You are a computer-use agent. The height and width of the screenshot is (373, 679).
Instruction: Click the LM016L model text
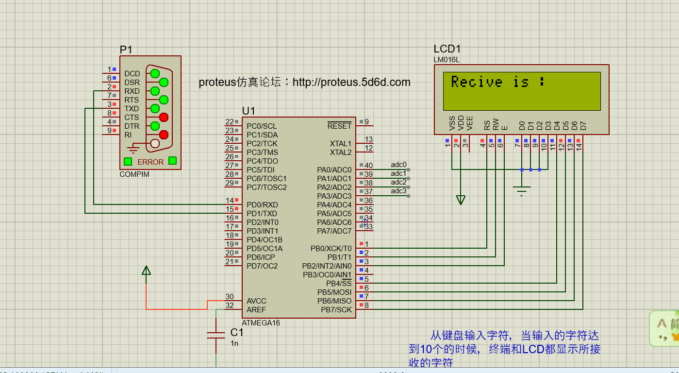click(x=447, y=60)
